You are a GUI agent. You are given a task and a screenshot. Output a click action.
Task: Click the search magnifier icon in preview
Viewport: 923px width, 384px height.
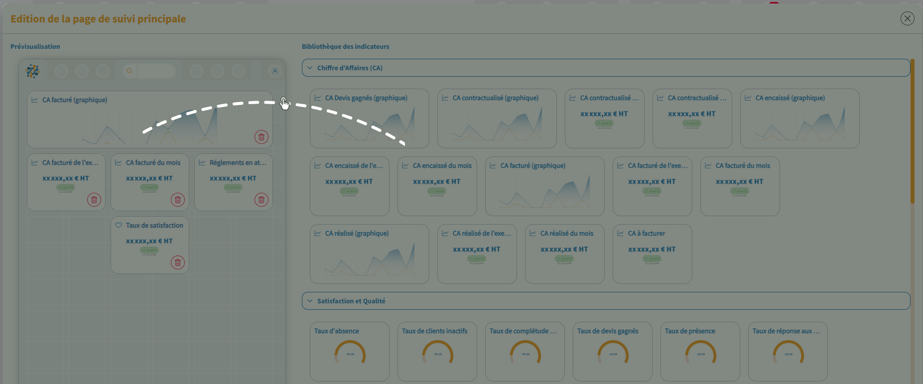click(130, 71)
